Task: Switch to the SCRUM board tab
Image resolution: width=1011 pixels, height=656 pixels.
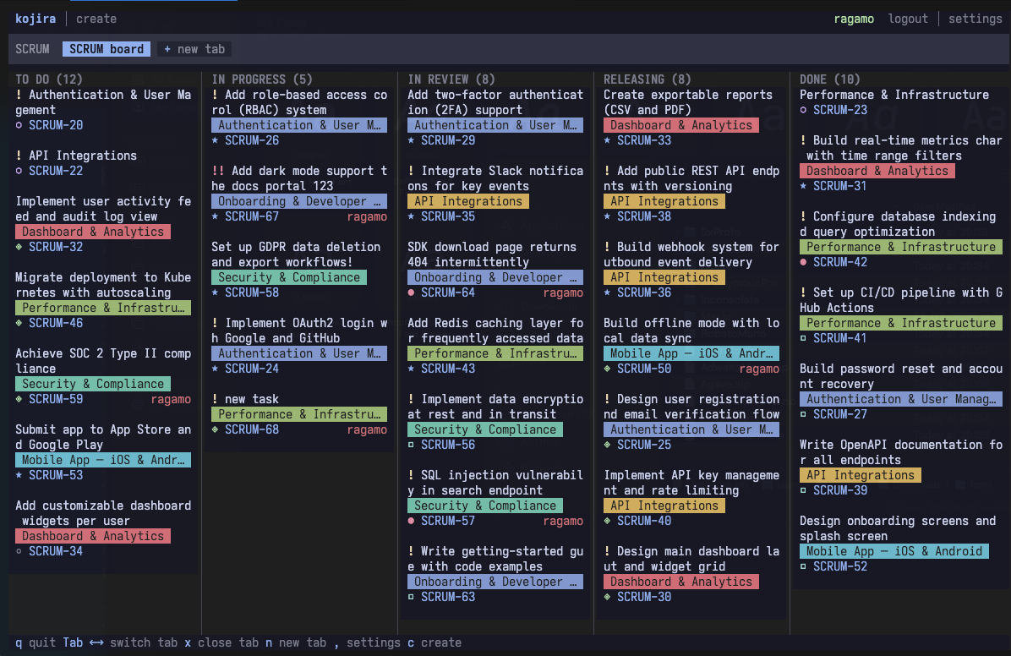Action: tap(107, 49)
